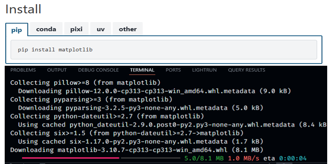
Task: Click the 'Collecting pillow>=8' terminal line
Action: tap(85, 83)
